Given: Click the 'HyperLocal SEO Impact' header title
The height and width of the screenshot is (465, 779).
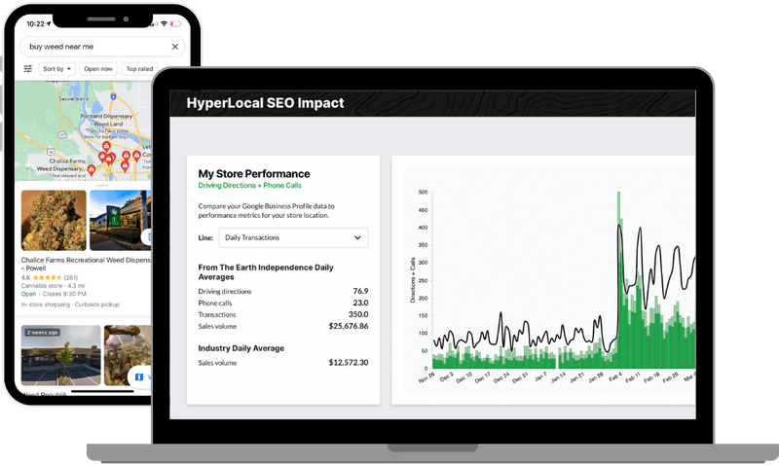Looking at the screenshot, I should tap(265, 103).
